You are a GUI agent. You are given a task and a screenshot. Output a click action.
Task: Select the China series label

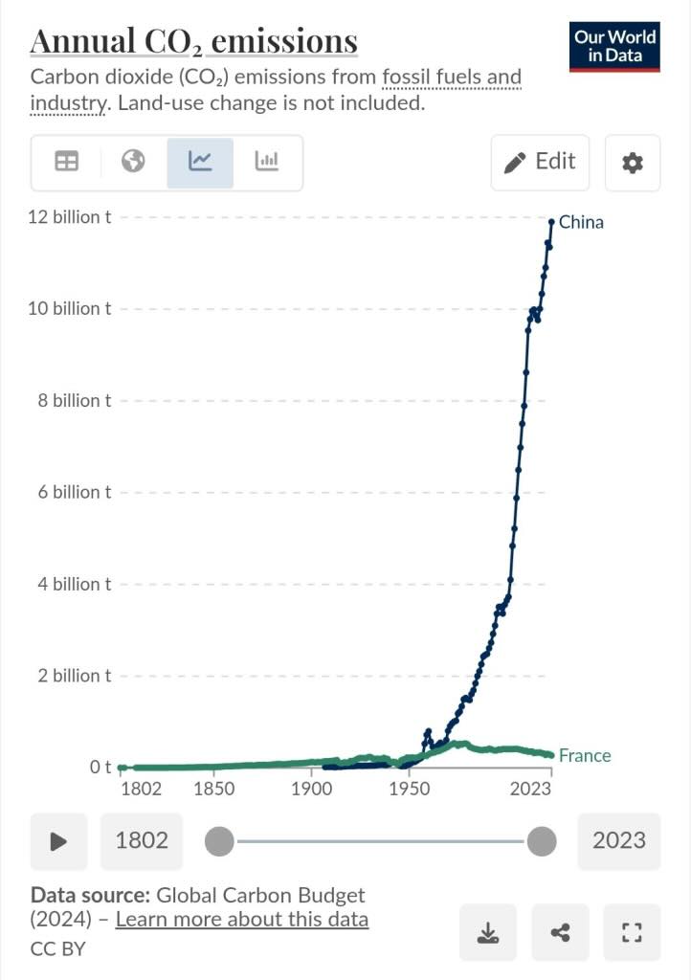coord(581,222)
